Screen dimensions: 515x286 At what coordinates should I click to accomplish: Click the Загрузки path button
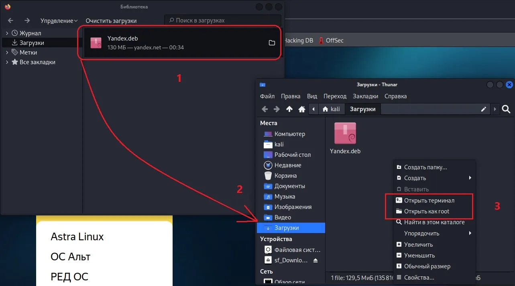tap(362, 109)
